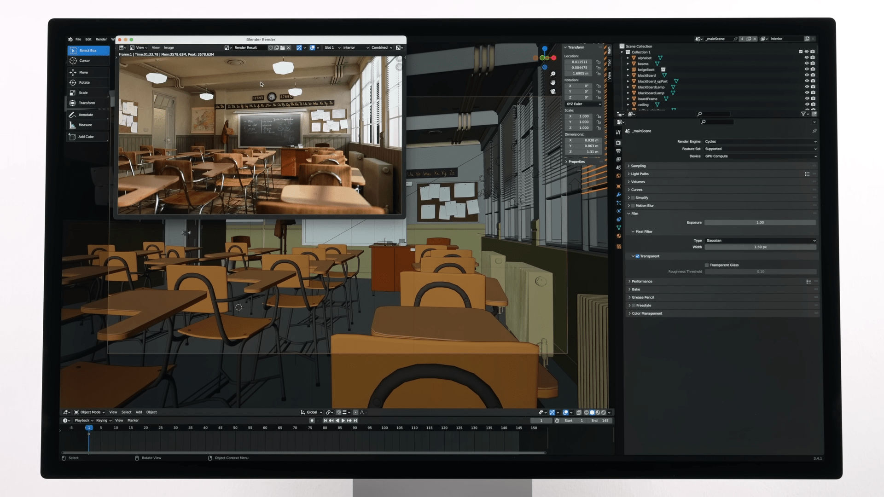Enable the Transparent Glass checkbox
Screen dimensions: 884x497
tap(707, 265)
